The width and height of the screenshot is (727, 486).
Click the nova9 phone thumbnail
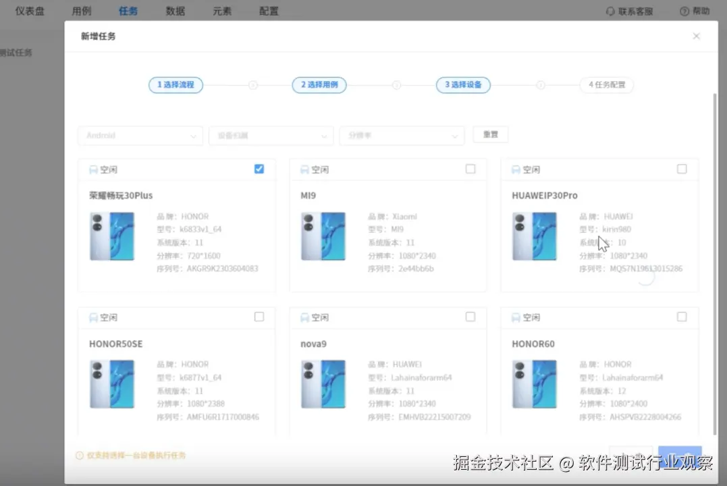(323, 384)
